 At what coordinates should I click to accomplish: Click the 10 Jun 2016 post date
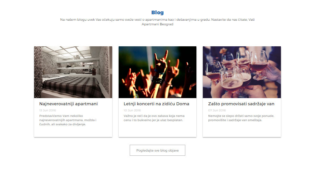(132, 110)
